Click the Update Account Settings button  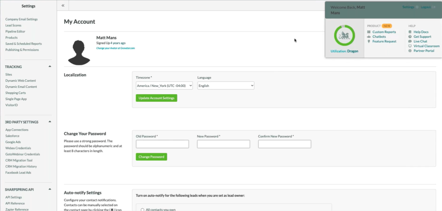click(156, 98)
